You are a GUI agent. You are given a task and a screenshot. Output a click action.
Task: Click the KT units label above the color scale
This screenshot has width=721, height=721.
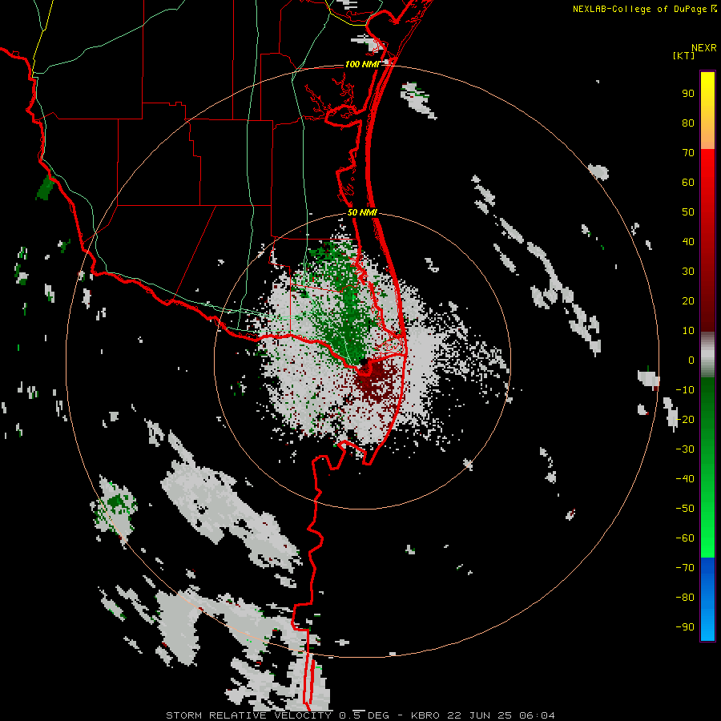tap(684, 55)
